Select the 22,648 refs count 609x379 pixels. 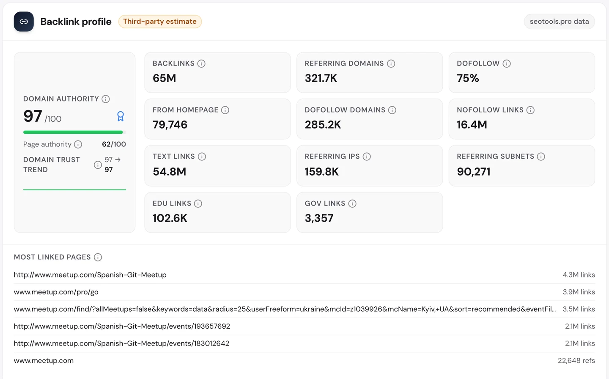pyautogui.click(x=576, y=361)
